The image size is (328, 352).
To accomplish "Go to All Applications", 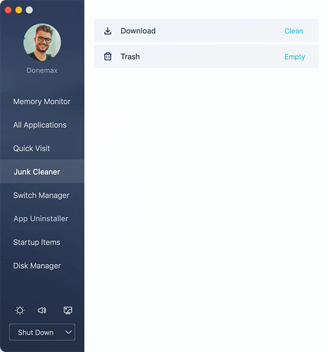I will [40, 125].
